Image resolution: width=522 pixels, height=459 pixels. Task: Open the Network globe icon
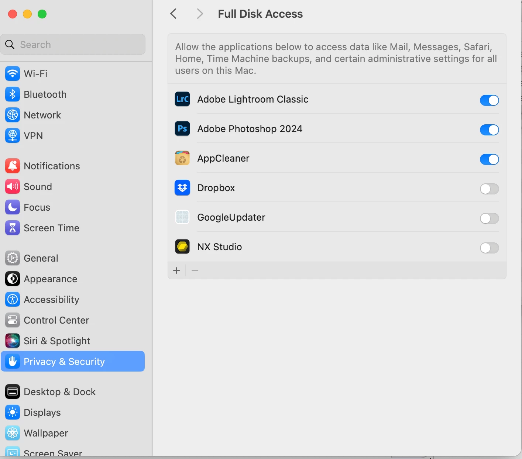(13, 115)
